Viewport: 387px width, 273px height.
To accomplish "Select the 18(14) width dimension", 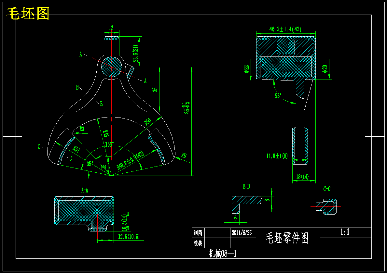I will pyautogui.click(x=302, y=177).
